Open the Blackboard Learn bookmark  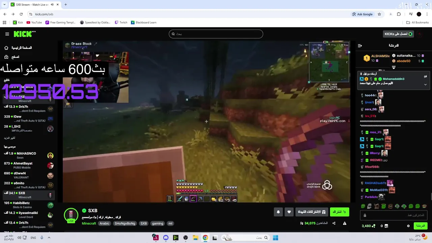[143, 23]
